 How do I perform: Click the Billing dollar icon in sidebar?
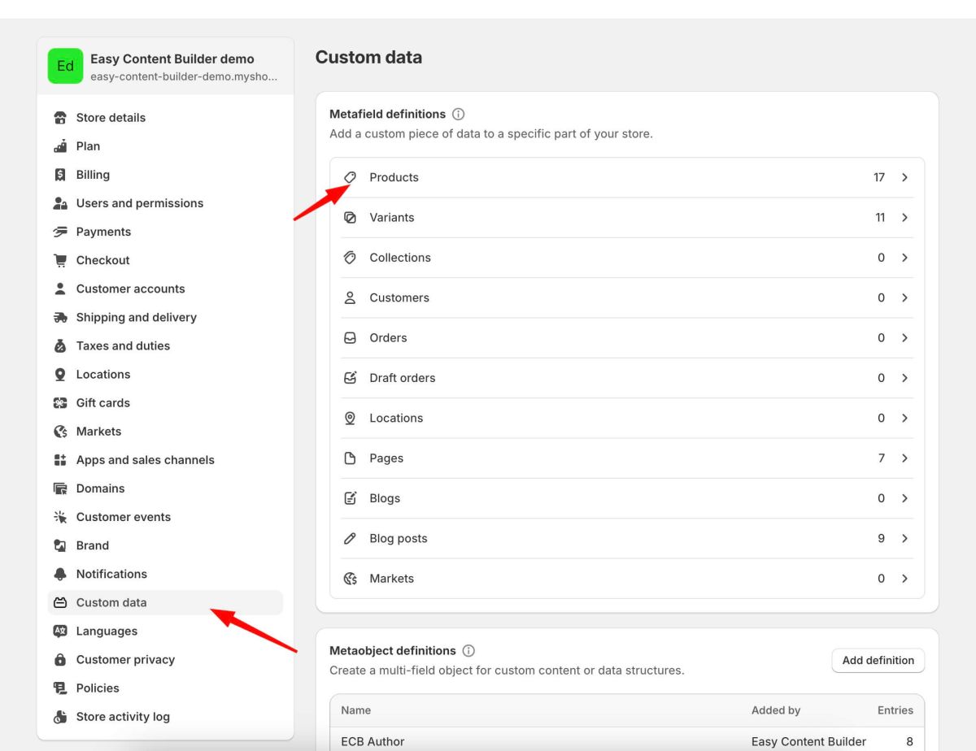tap(60, 175)
